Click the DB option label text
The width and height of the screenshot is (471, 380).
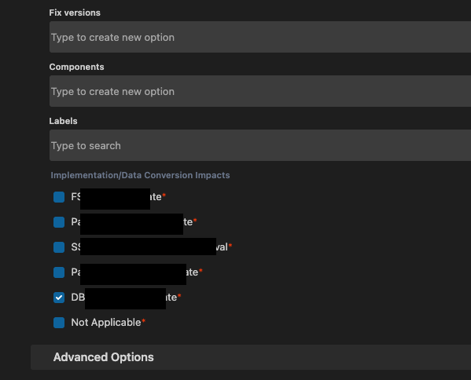coord(124,298)
